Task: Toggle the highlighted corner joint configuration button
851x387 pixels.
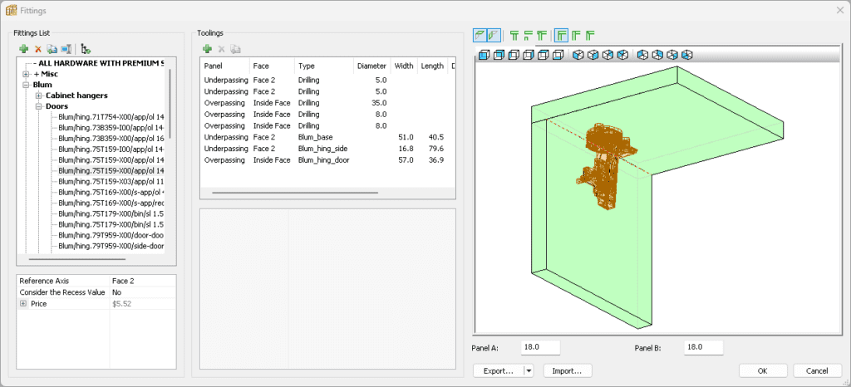Action: (562, 35)
